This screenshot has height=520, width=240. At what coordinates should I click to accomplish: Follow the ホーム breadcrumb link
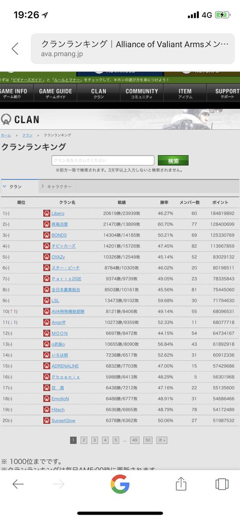pos(6,136)
